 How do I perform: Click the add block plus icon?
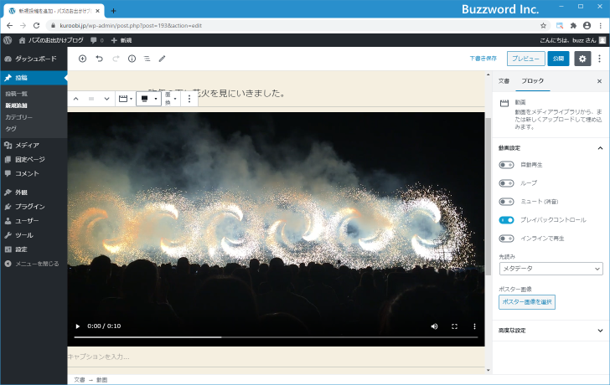[x=82, y=59]
